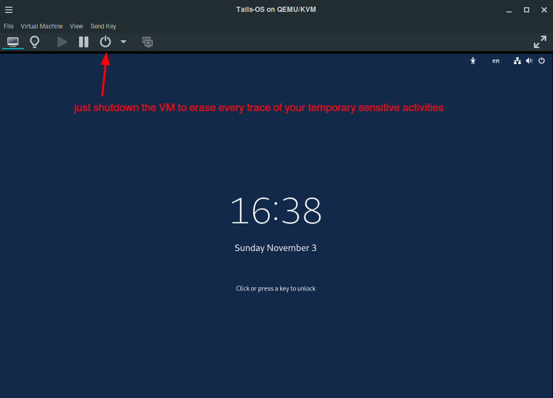The image size is (553, 398).
Task: Open the View menu
Action: 76,26
